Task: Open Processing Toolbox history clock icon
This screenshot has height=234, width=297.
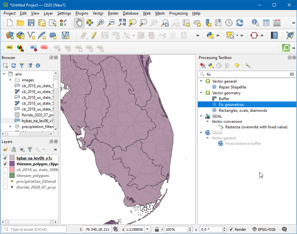Action: 219,65
